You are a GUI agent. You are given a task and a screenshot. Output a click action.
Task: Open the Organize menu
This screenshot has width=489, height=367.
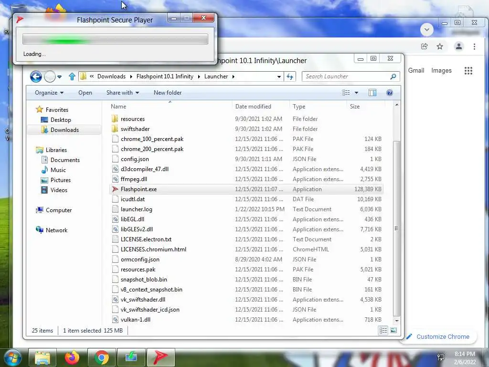point(49,93)
